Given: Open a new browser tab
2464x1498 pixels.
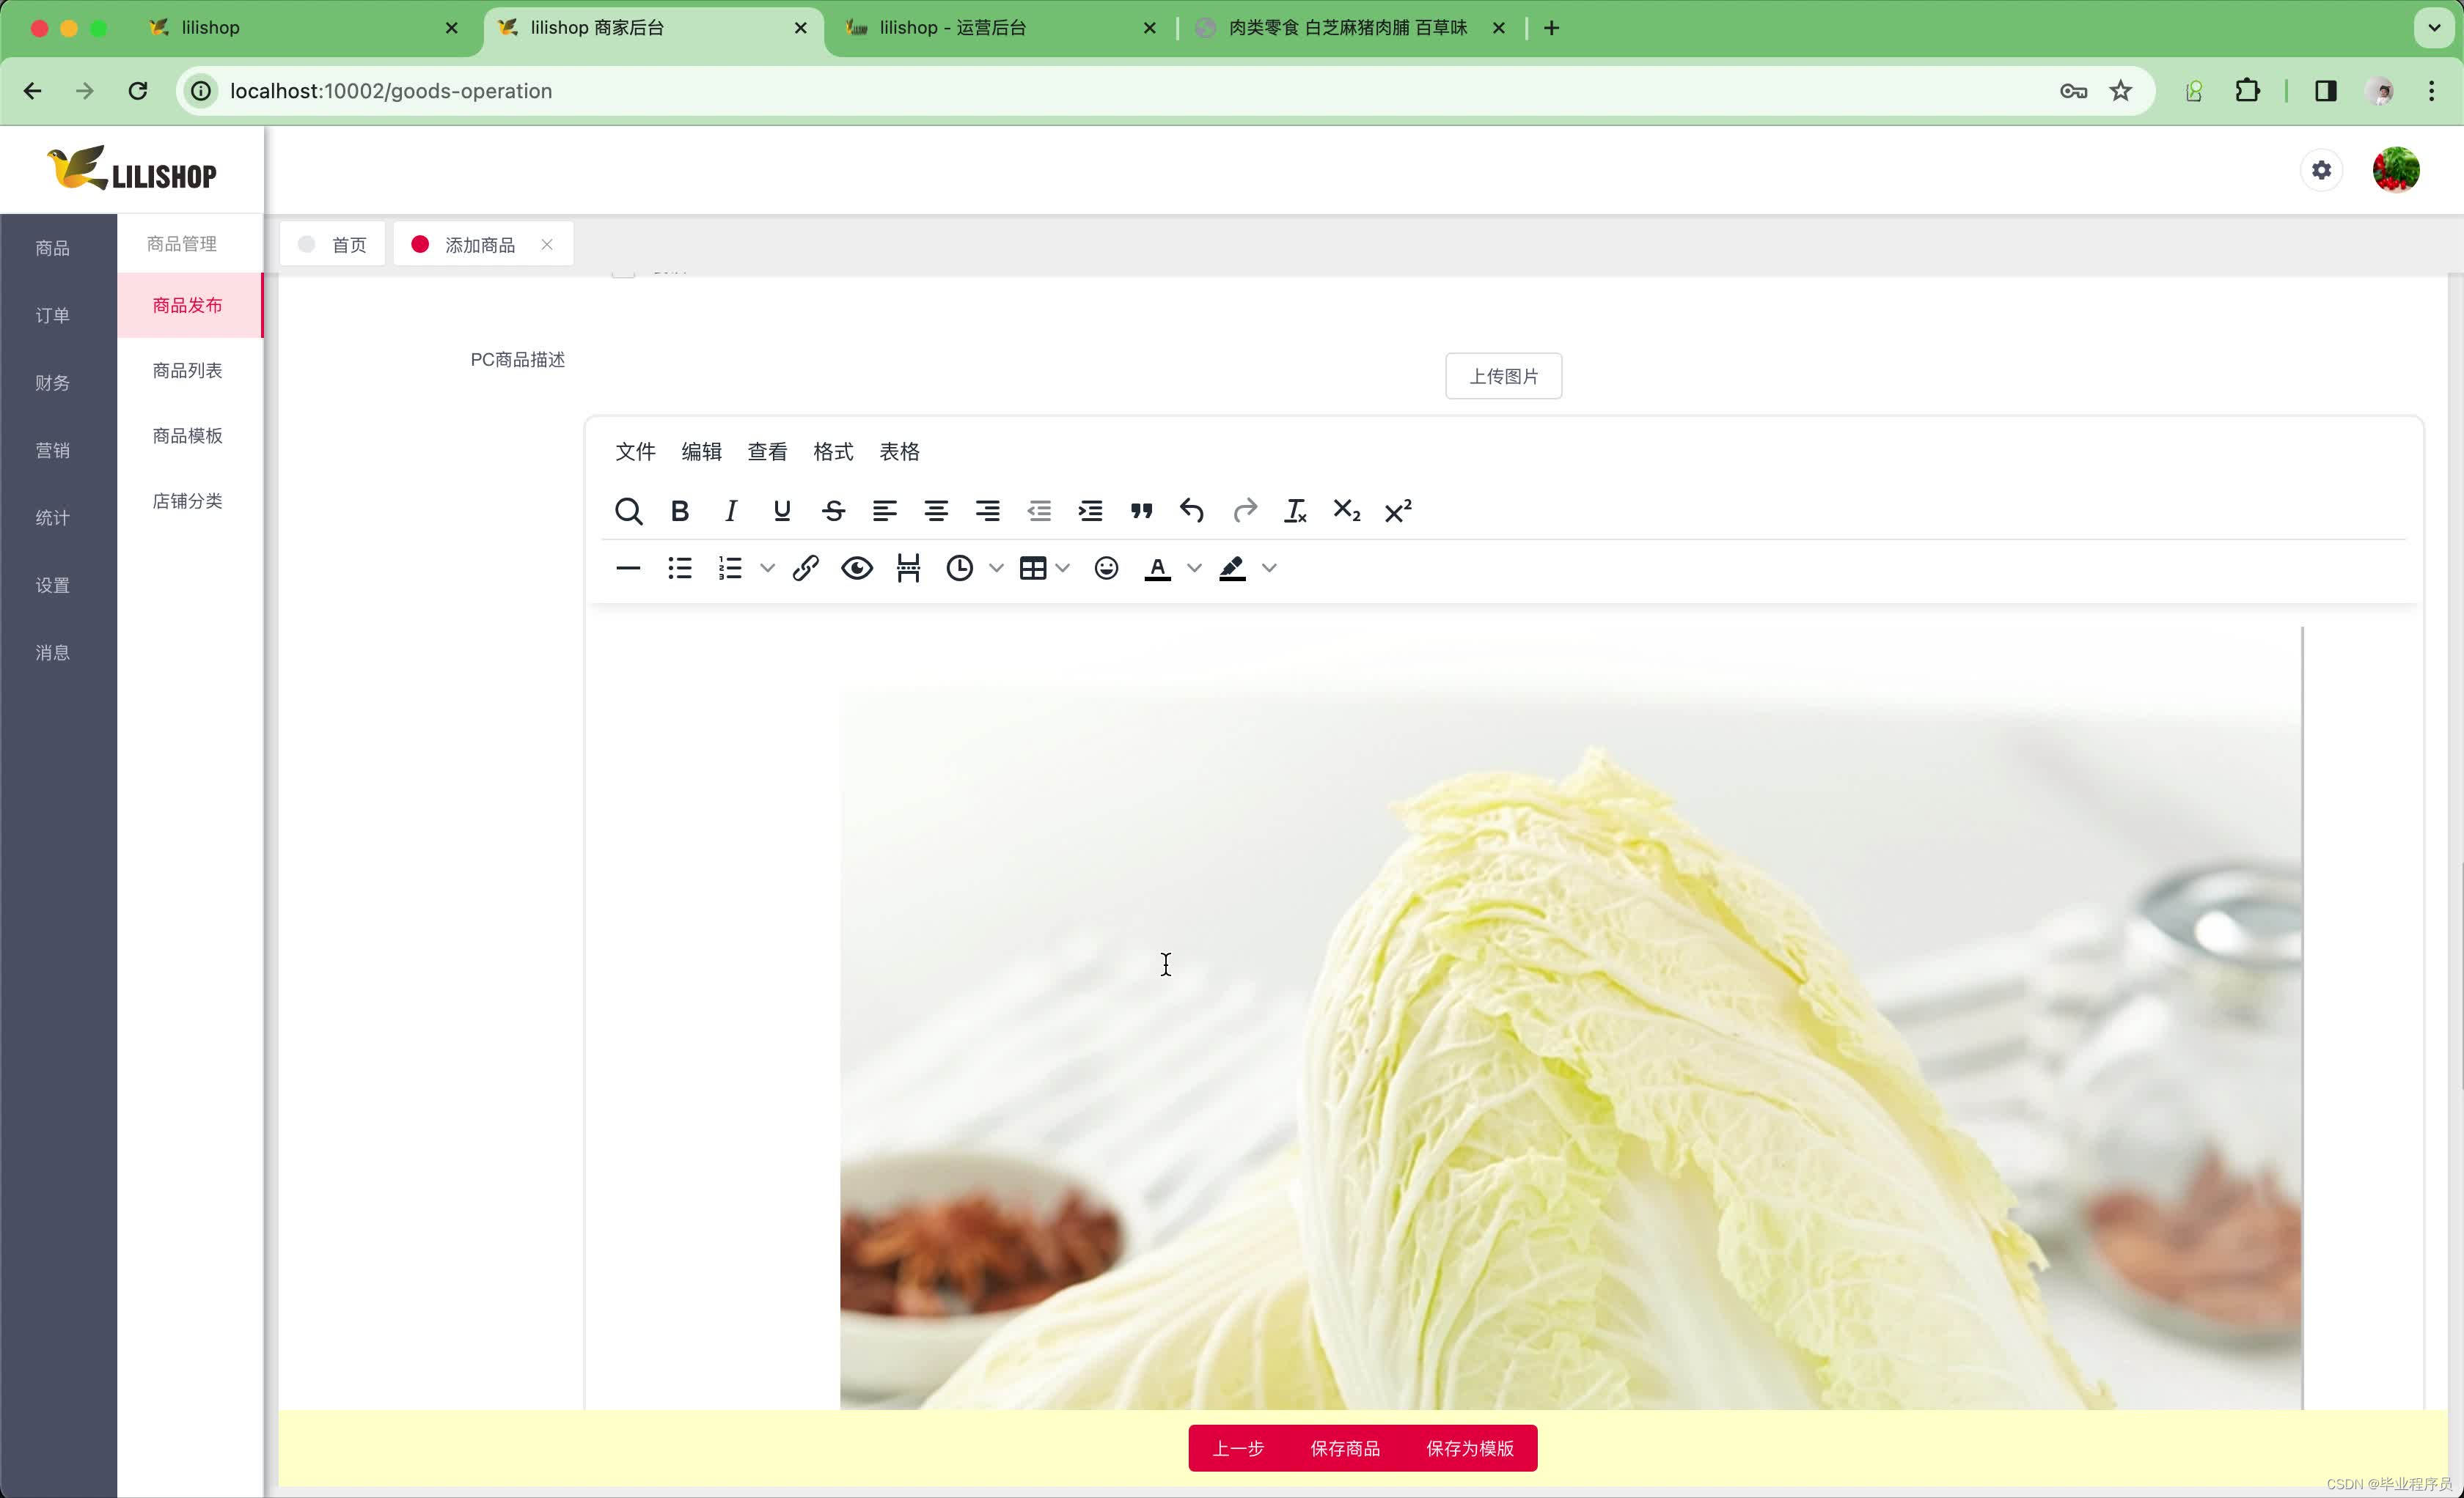Looking at the screenshot, I should (1551, 28).
